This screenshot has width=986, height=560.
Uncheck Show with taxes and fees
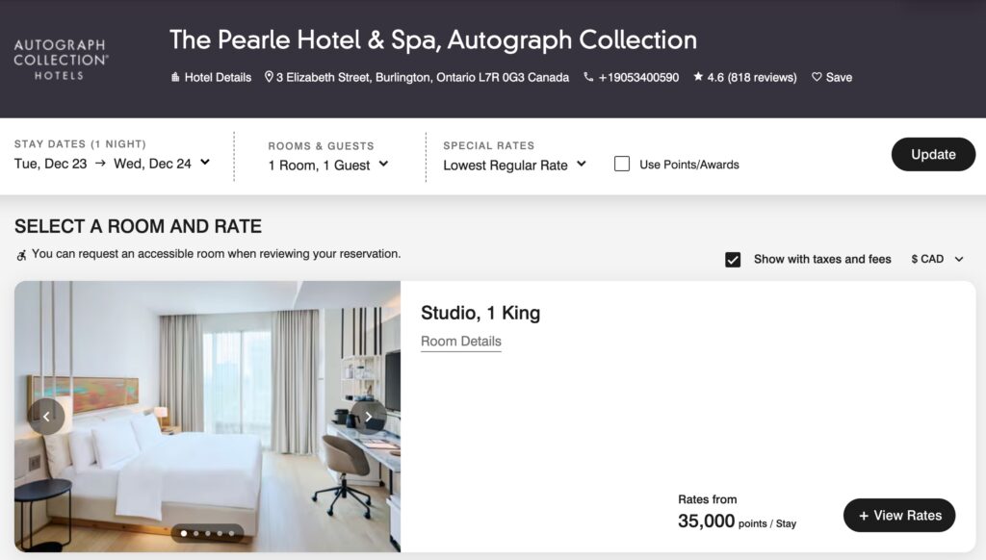click(x=733, y=259)
